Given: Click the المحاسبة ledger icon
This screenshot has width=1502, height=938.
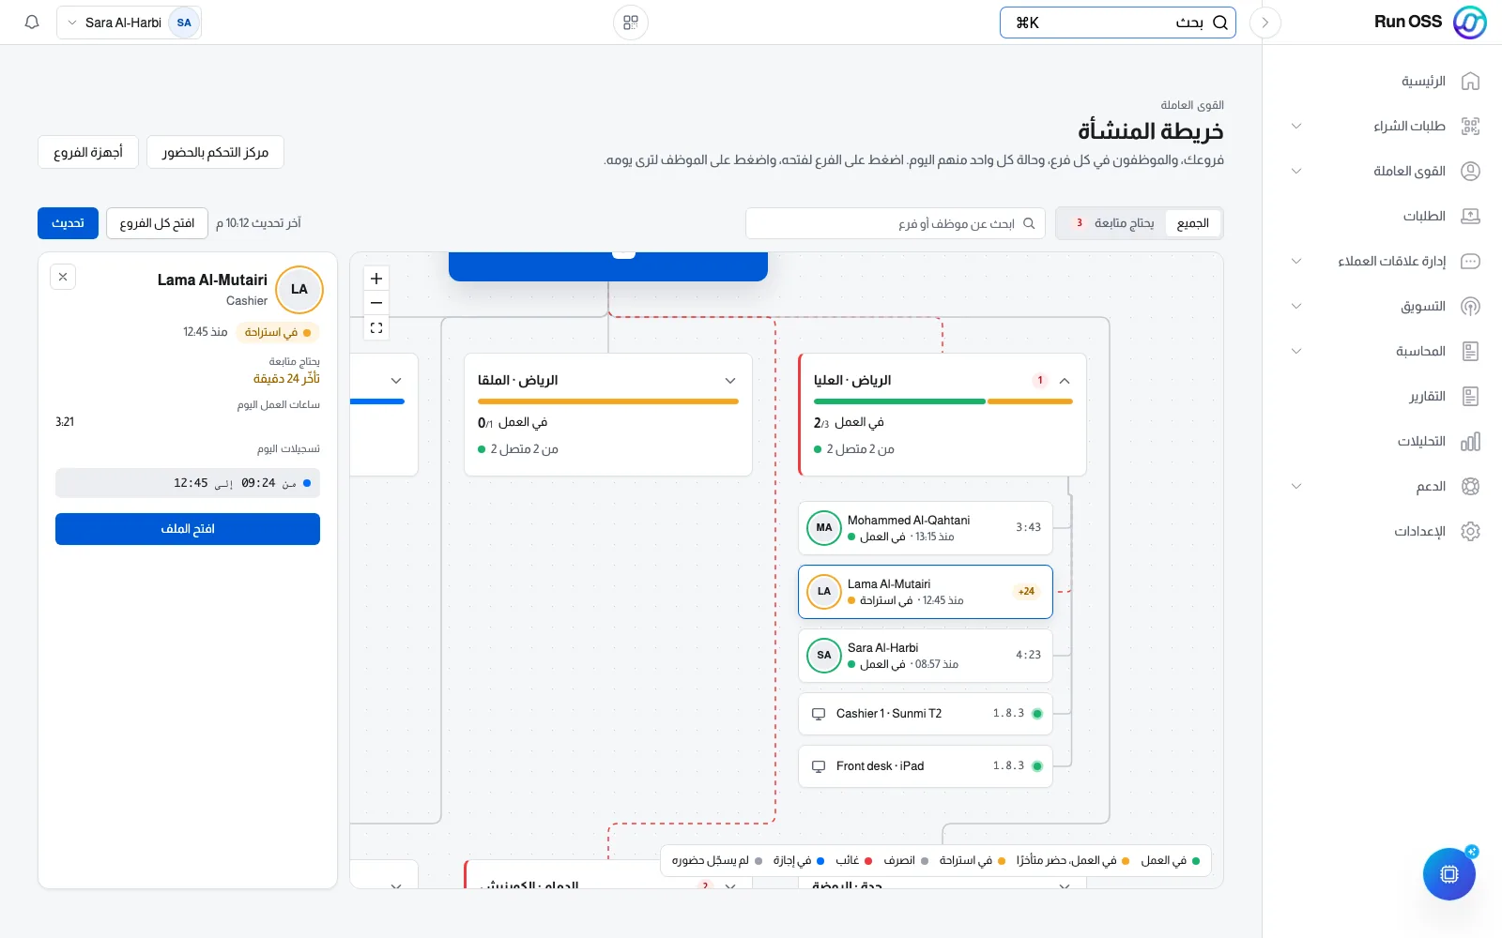Looking at the screenshot, I should (x=1471, y=352).
